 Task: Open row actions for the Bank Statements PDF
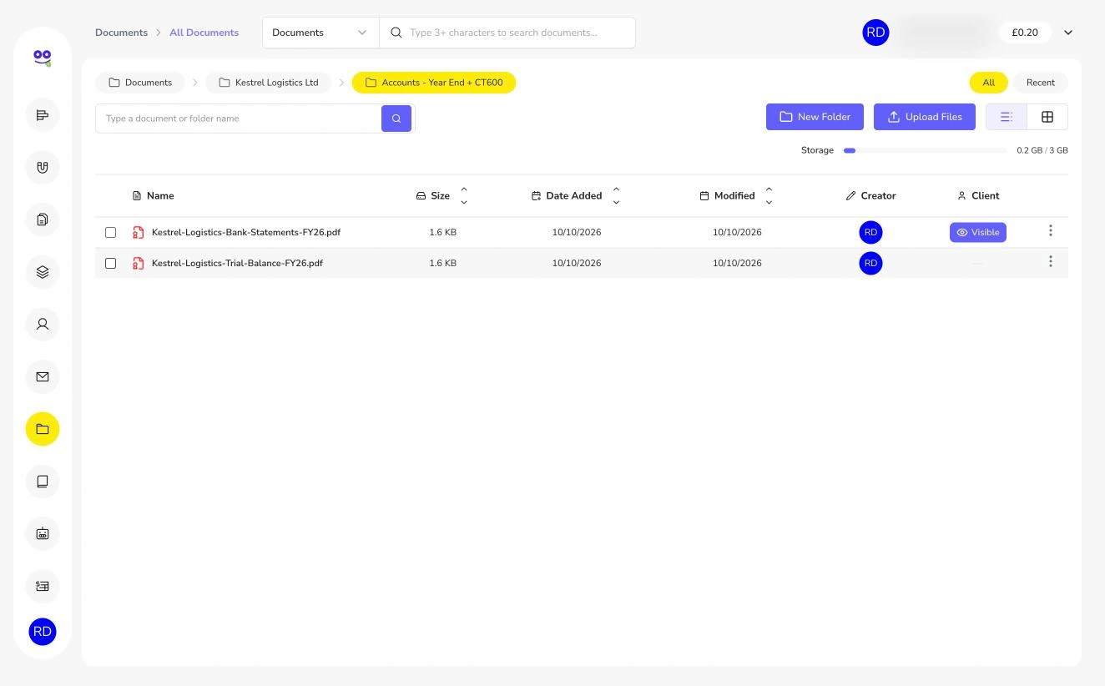(1051, 231)
